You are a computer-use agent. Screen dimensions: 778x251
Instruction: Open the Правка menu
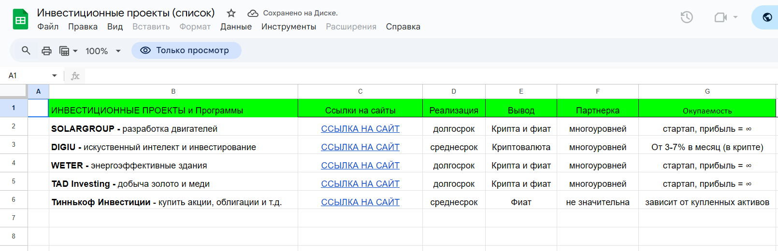pyautogui.click(x=83, y=27)
